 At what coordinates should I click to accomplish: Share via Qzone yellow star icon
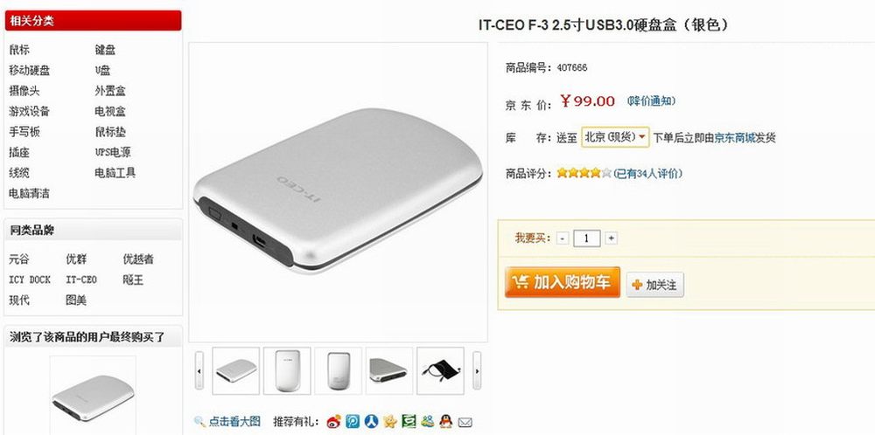click(x=390, y=422)
